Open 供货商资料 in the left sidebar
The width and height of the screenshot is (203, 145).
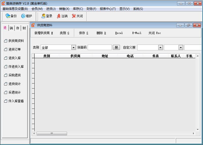tap(14, 41)
